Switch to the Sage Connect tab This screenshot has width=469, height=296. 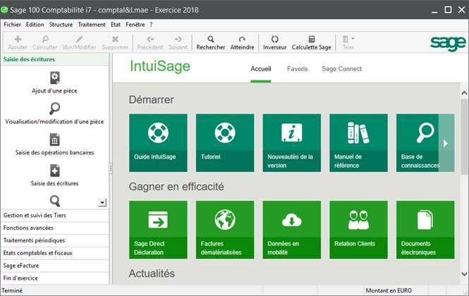point(342,69)
